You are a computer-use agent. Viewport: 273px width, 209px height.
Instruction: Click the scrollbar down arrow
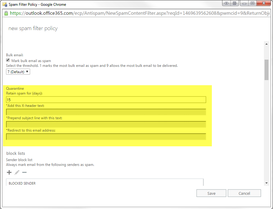[267, 183]
